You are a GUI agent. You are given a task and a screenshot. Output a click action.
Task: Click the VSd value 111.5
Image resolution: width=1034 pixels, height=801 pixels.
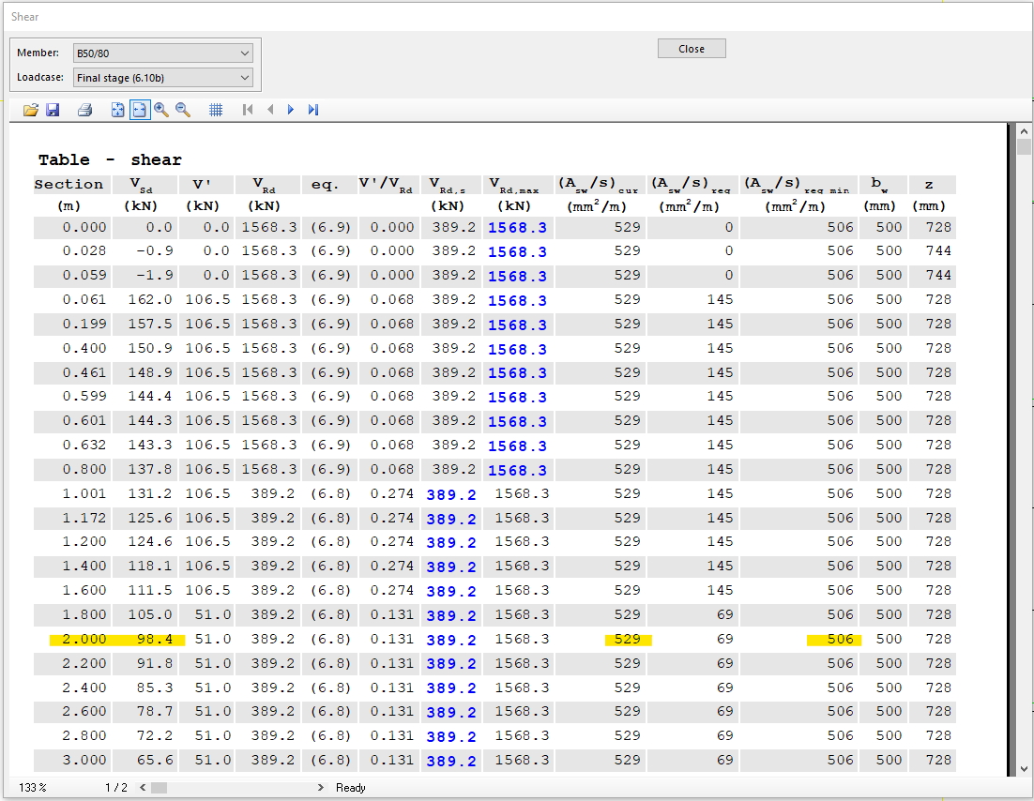point(150,590)
